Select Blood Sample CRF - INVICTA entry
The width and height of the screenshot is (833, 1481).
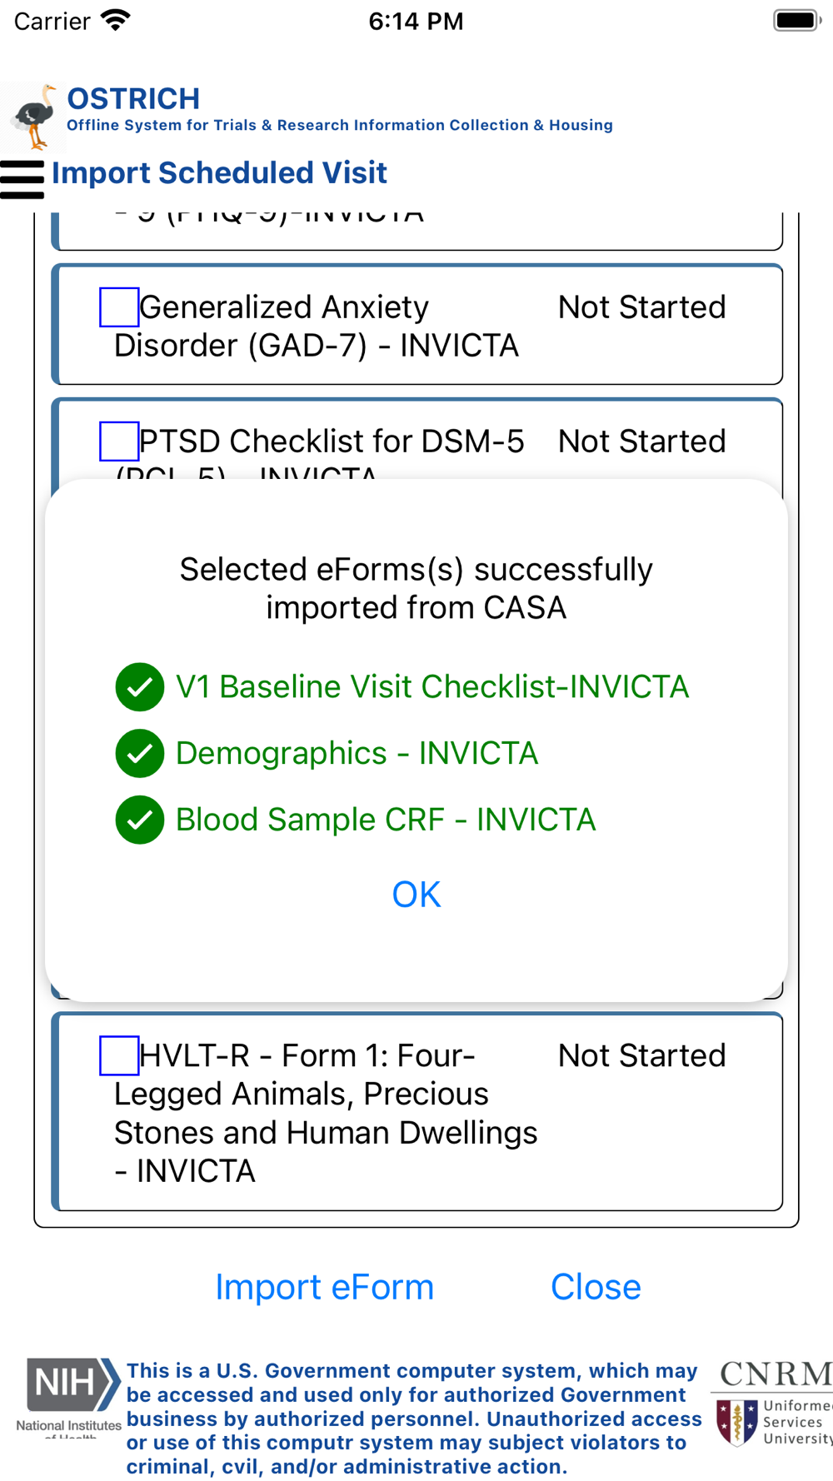386,820
